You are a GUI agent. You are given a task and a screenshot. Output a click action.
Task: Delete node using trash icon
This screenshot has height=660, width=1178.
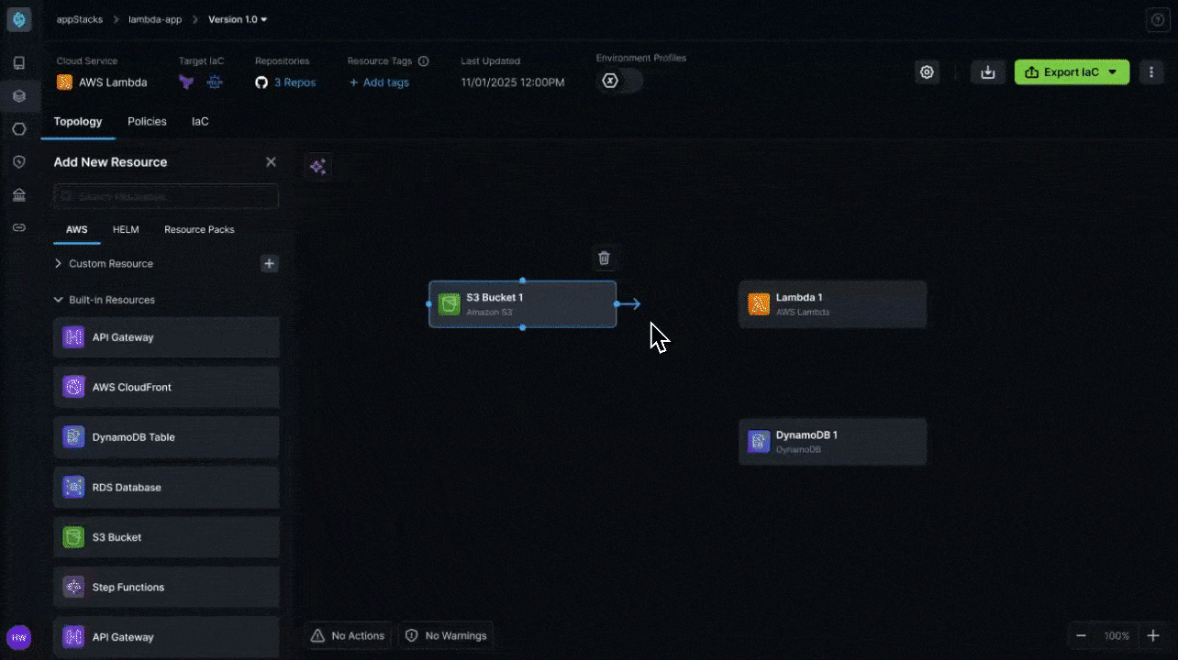pyautogui.click(x=604, y=258)
